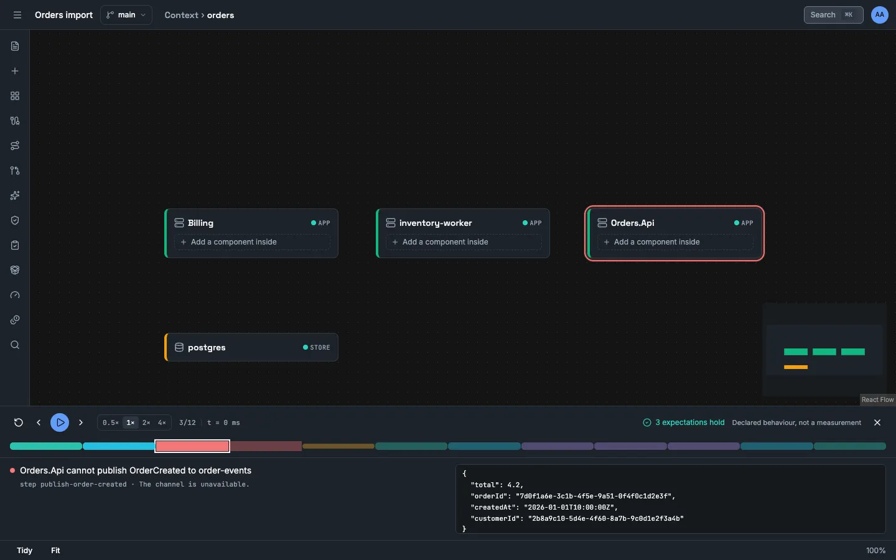Screen dimensions: 896x560
Task: Select the Billing node title
Action: (x=200, y=223)
